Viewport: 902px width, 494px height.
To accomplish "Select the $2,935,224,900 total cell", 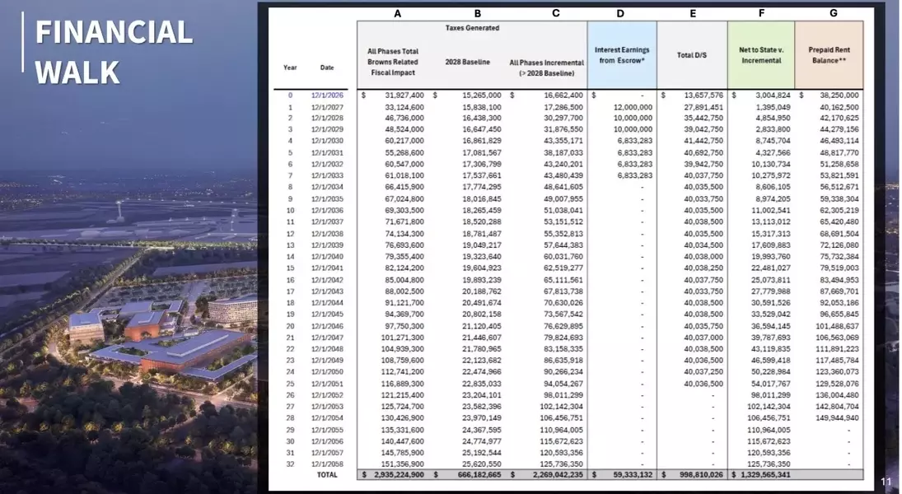I will [394, 475].
